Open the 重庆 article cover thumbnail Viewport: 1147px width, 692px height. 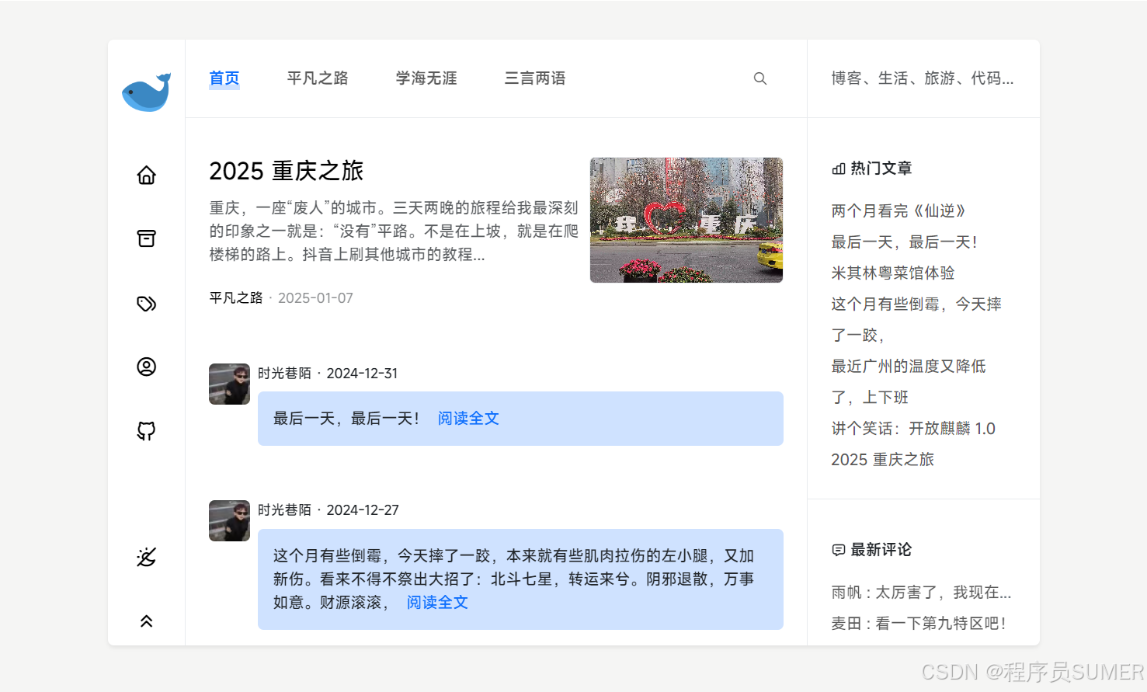pyautogui.click(x=686, y=220)
